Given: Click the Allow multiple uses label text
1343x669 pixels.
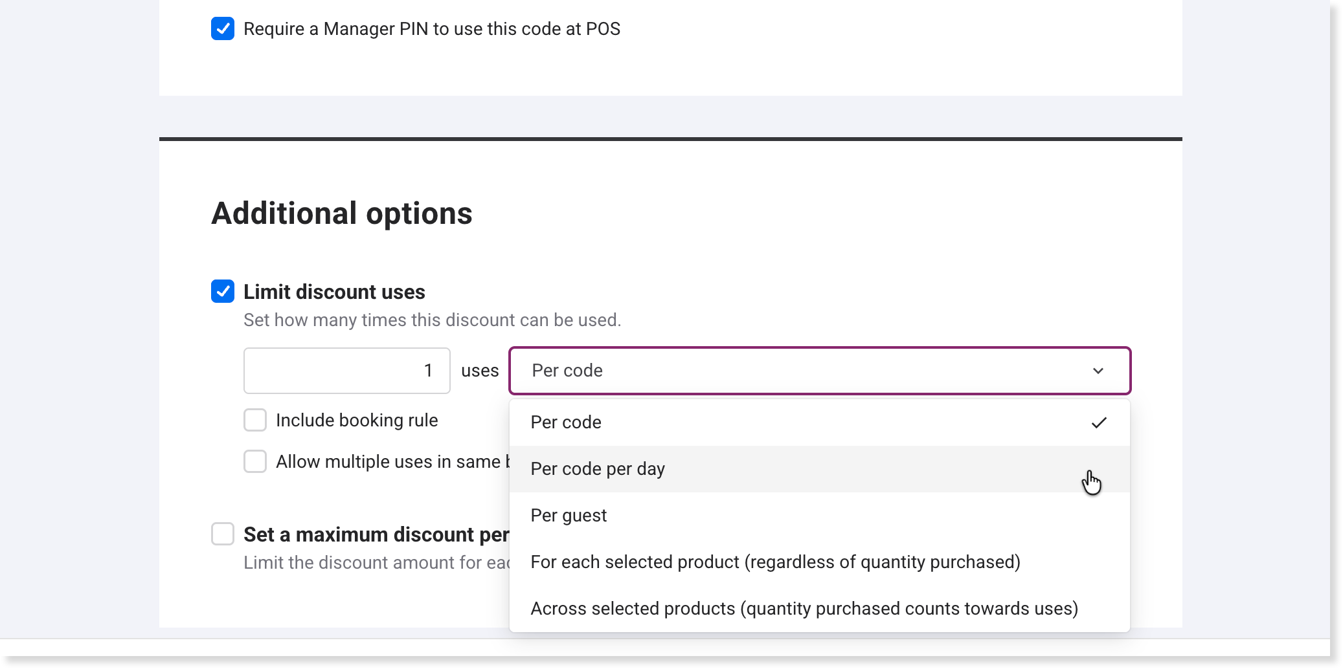Looking at the screenshot, I should [x=389, y=462].
